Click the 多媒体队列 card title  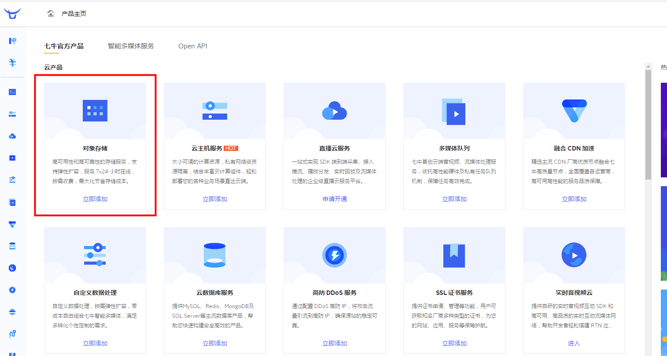tap(454, 148)
